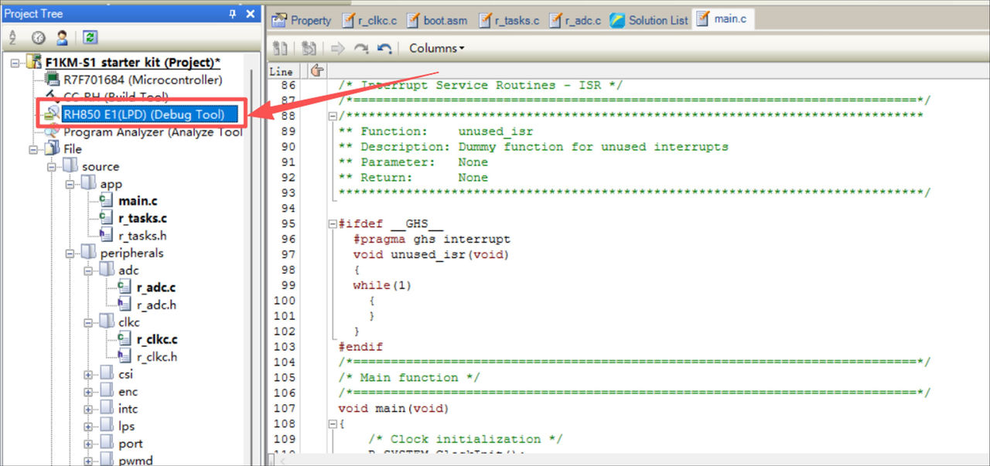Select R7F701684 (Microcontroller) node

coord(143,80)
